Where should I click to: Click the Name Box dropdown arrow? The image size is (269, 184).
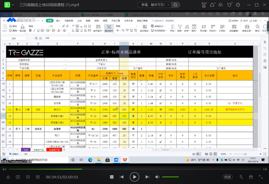(x=27, y=38)
